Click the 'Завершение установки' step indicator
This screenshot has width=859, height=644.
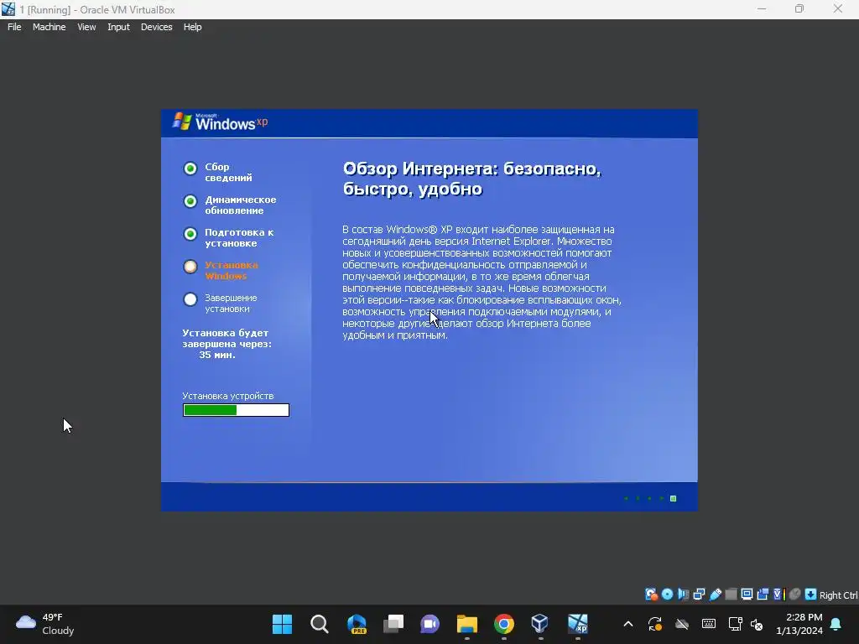pos(190,299)
